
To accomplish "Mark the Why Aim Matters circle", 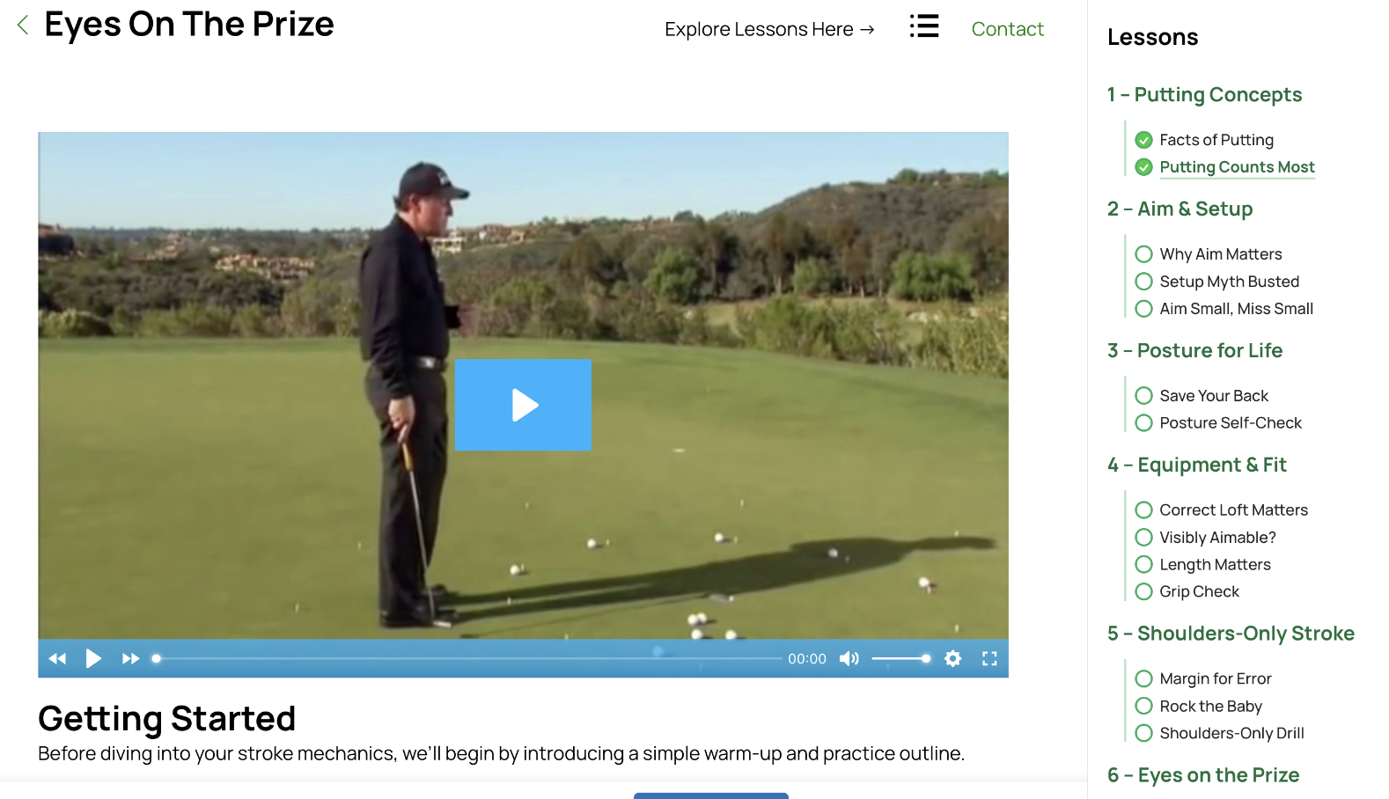I will click(x=1143, y=254).
